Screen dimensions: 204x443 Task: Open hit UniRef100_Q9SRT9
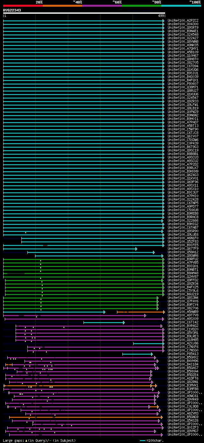coord(183,28)
